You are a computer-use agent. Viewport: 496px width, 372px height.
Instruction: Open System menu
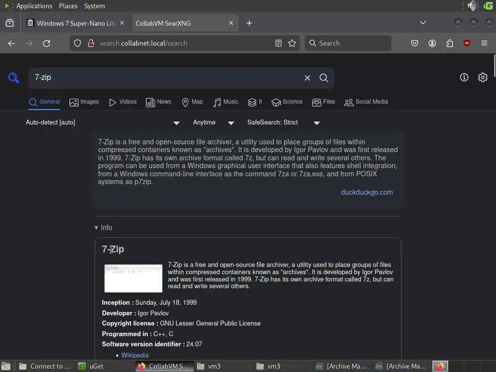point(94,6)
